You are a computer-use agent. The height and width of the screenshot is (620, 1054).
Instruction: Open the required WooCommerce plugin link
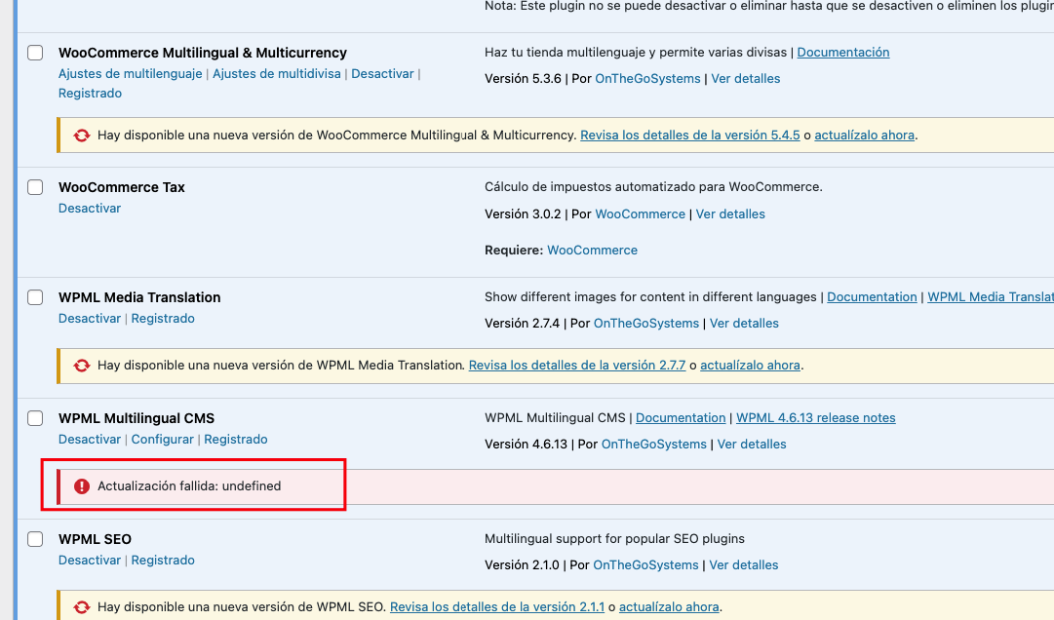592,251
